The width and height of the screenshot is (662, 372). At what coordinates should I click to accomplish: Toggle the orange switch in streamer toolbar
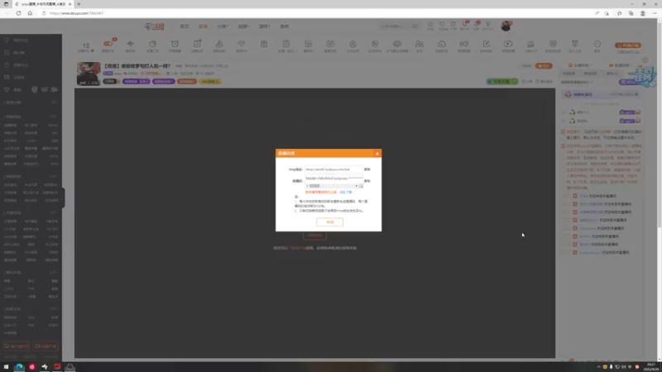pos(108,44)
